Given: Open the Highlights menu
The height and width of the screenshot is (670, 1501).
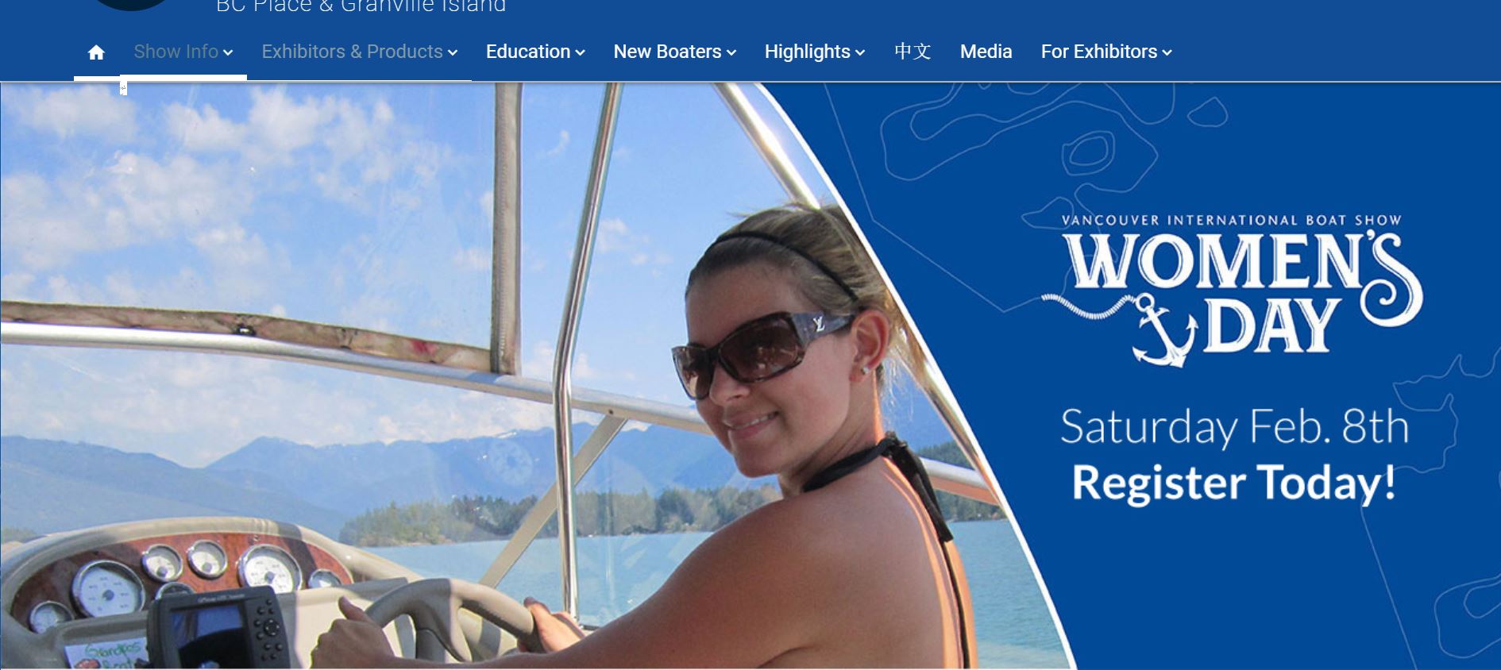Looking at the screenshot, I should point(815,52).
